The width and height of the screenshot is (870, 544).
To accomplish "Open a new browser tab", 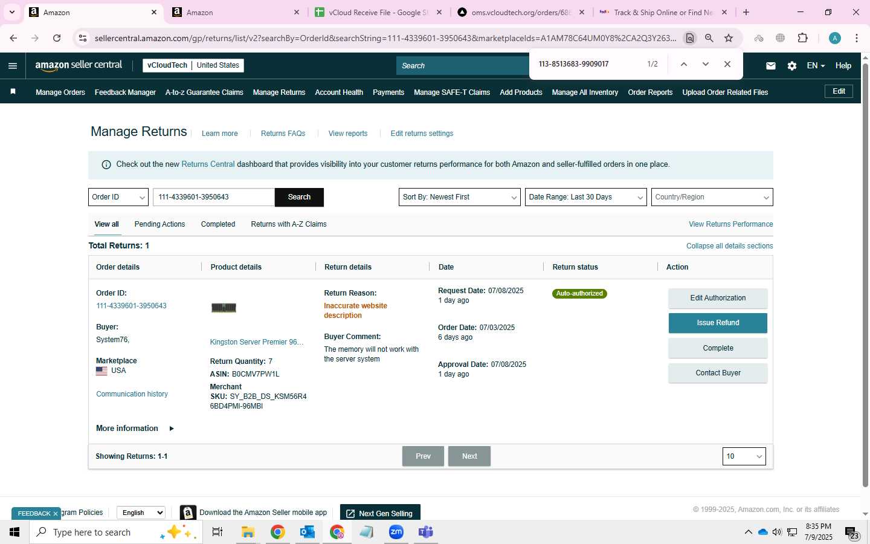I will (x=746, y=12).
